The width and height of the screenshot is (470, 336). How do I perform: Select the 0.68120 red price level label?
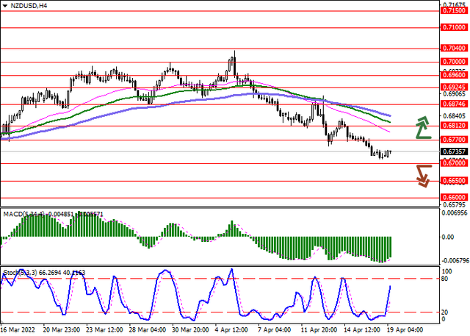(x=455, y=126)
